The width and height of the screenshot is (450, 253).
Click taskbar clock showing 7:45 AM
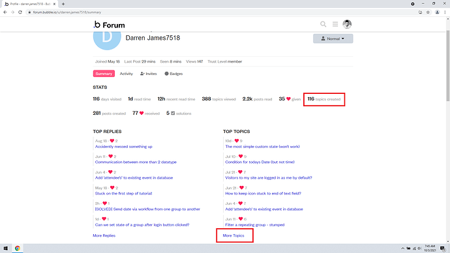(x=430, y=248)
